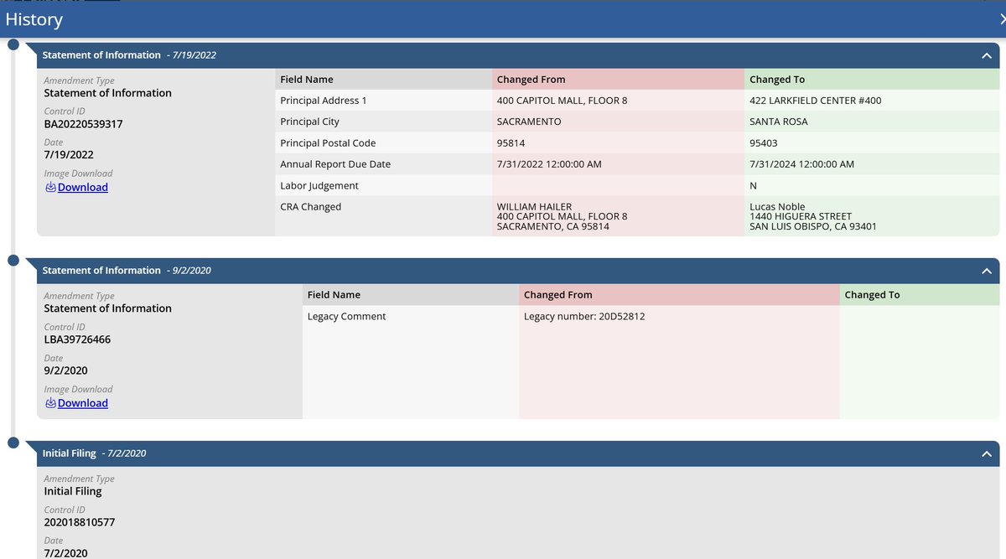Click download icon beside LBA39726466 Download link
This screenshot has height=559, width=1006.
[x=50, y=403]
